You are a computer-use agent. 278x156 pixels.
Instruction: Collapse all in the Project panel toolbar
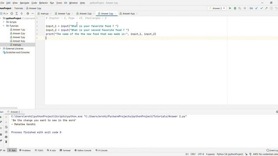(x=21, y=13)
